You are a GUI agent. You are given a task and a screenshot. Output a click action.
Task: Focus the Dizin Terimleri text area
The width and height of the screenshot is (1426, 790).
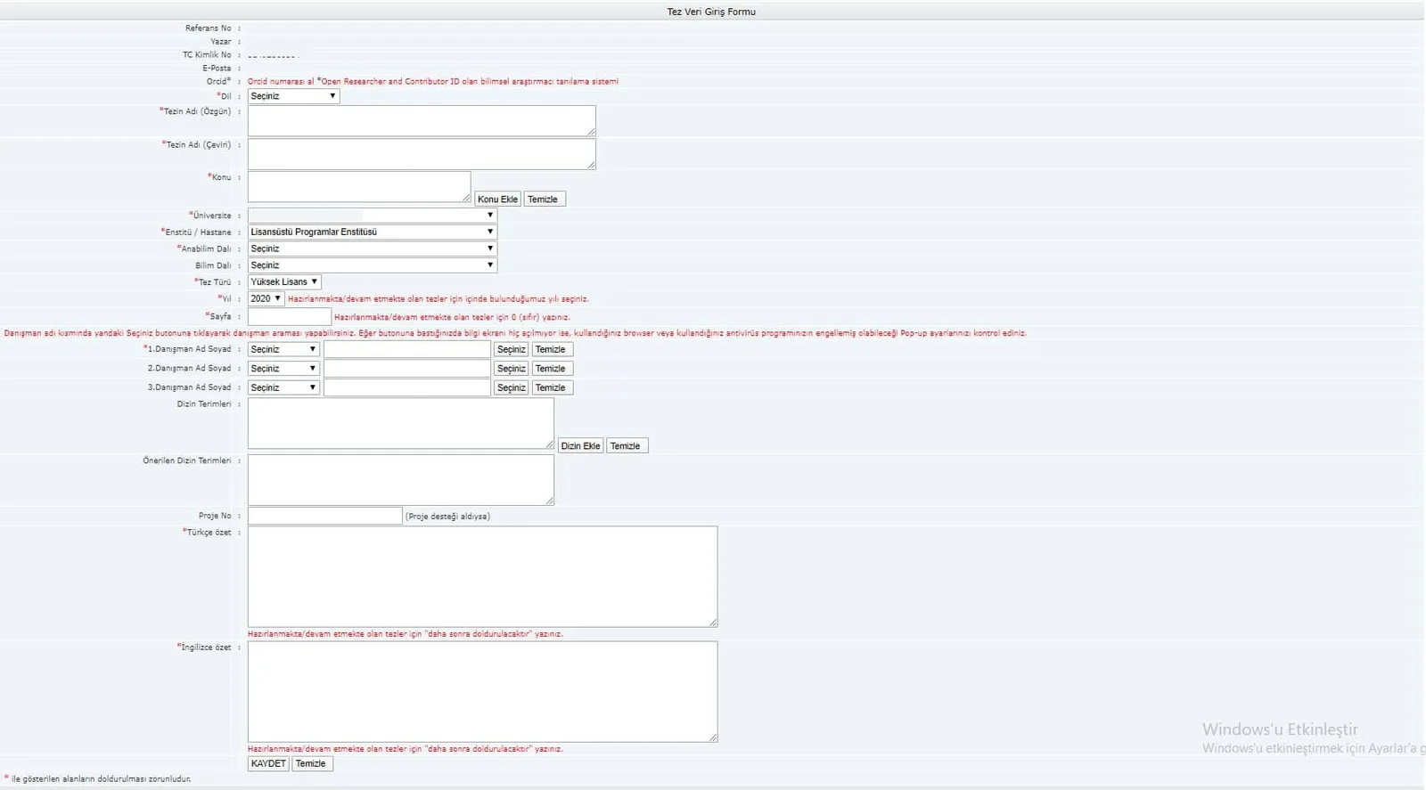coord(401,423)
